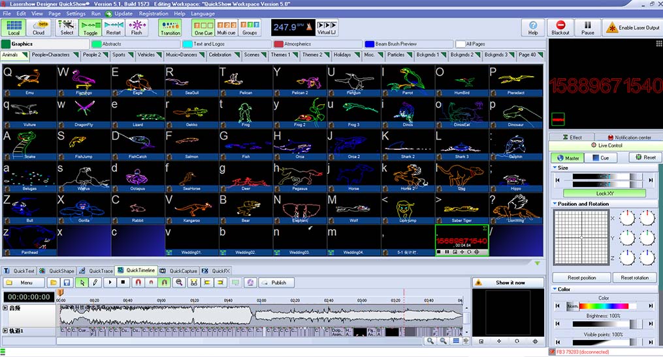Select the timeline pencil draw tool
663x357 pixels.
point(95,282)
